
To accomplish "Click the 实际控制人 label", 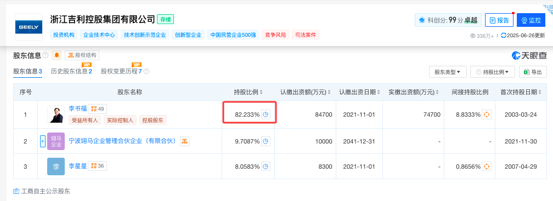I will coord(120,120).
